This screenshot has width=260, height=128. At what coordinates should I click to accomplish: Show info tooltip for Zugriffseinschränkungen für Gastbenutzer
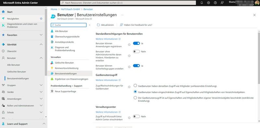[x=129, y=87]
